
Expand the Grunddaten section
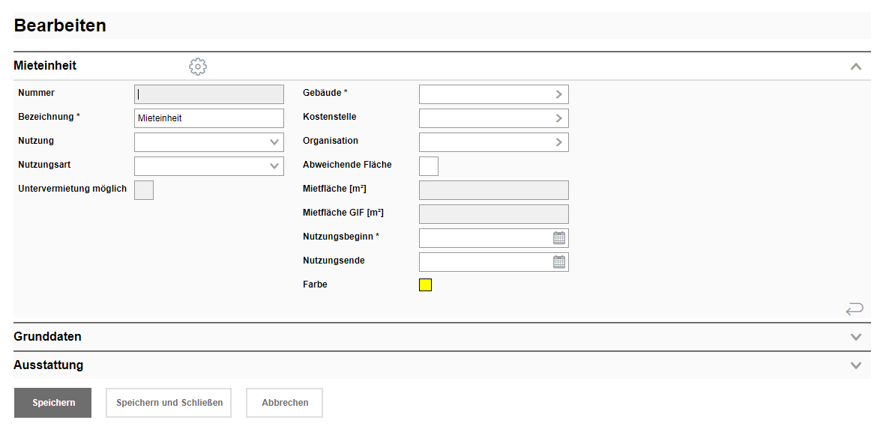(x=856, y=337)
